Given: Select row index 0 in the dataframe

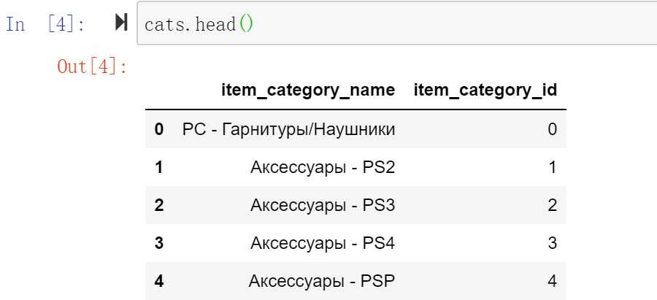Looking at the screenshot, I should [159, 129].
